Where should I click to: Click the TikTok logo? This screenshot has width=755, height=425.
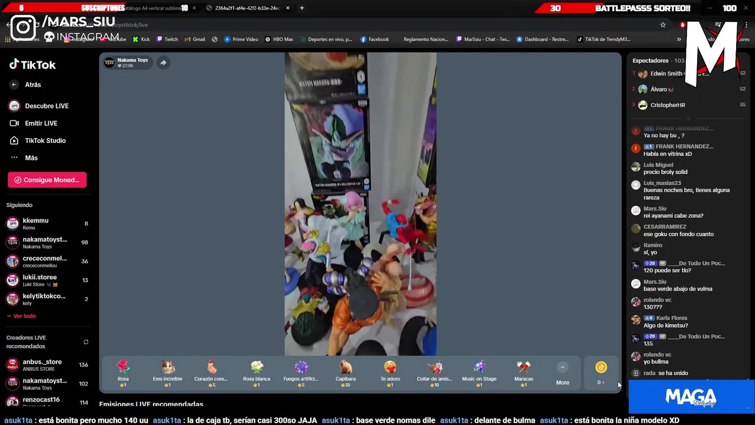click(32, 64)
